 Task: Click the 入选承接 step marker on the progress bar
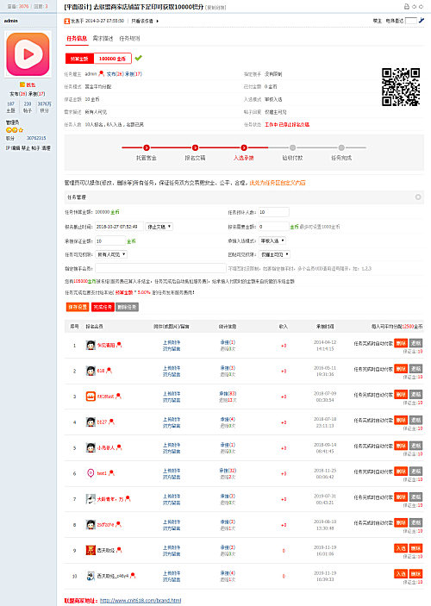pyautogui.click(x=244, y=147)
